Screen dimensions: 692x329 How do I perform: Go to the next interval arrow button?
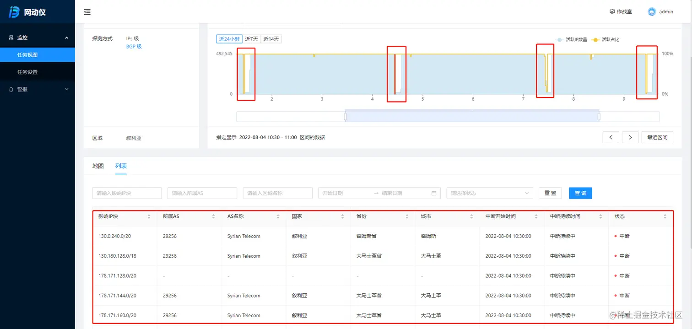coord(630,137)
